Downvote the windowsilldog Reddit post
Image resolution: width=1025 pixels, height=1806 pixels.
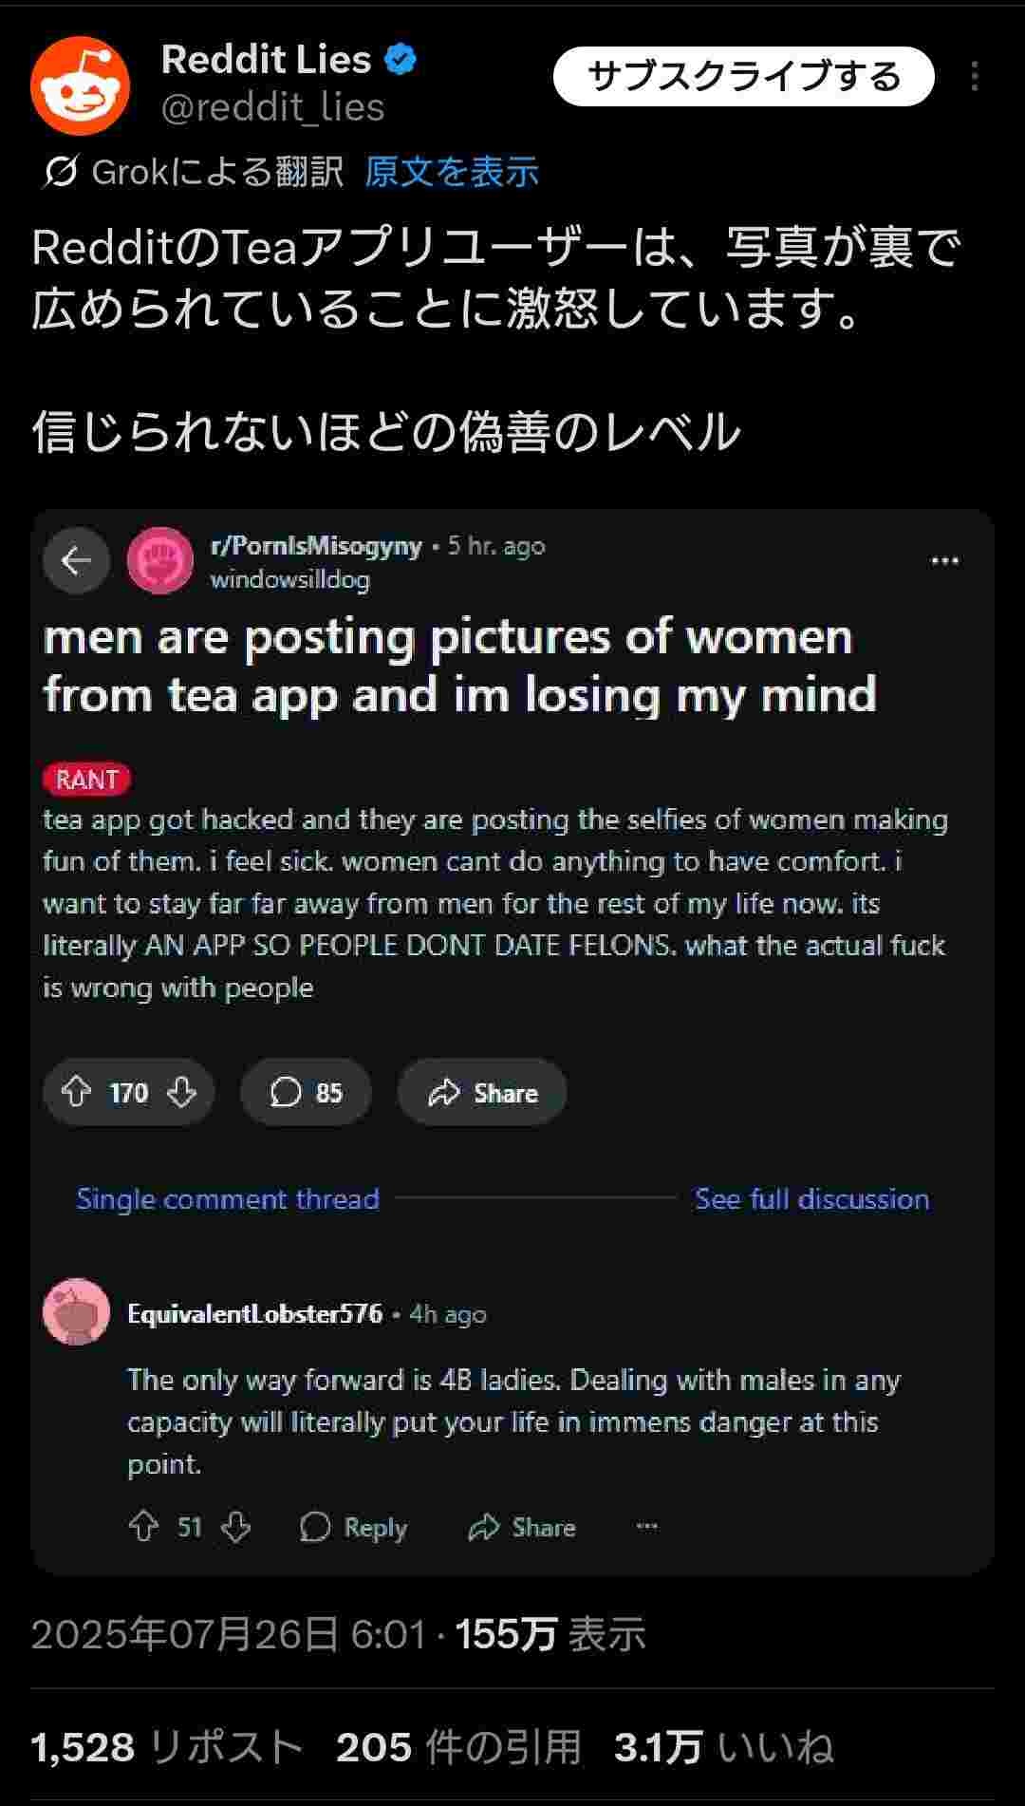click(180, 1092)
